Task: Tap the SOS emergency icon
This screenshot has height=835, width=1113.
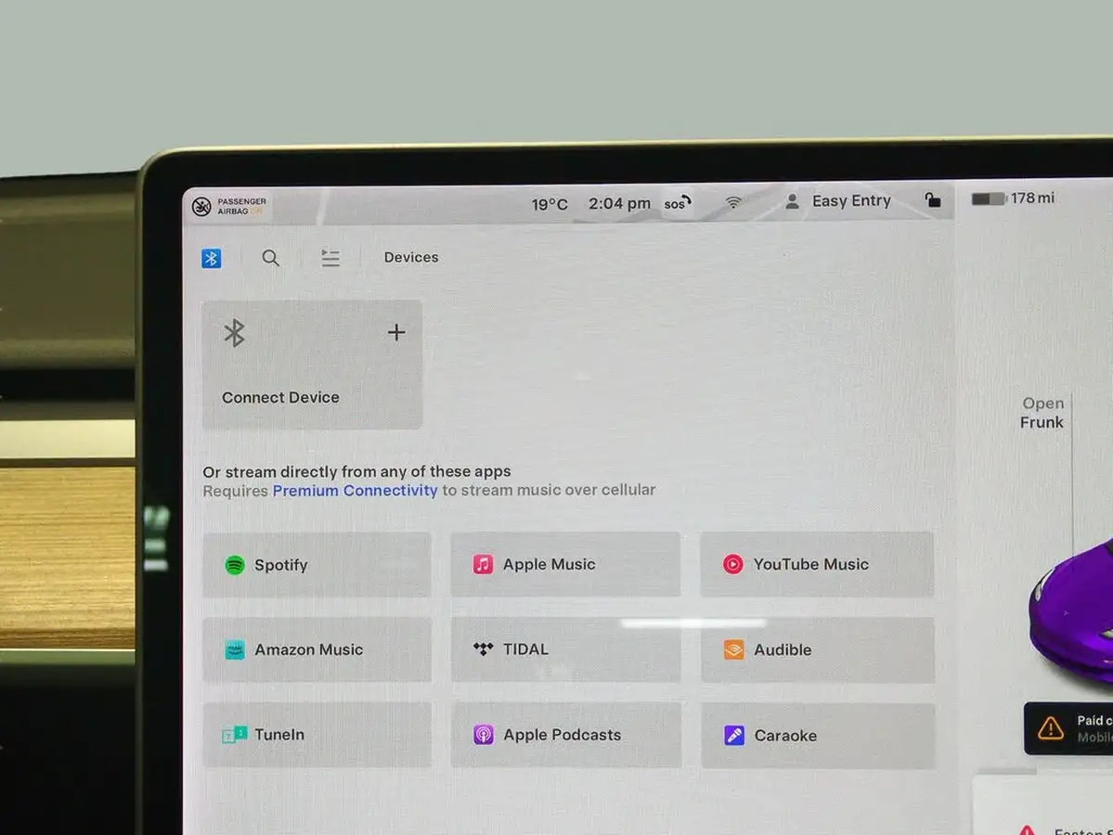Action: pos(677,203)
